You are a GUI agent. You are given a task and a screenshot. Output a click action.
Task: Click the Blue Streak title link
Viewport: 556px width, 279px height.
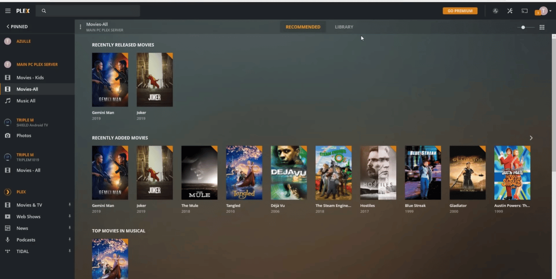pos(415,206)
